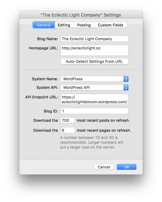Focus the Homepage URL text box
Image resolution: width=162 pixels, height=202 pixels.
pyautogui.click(x=94, y=50)
